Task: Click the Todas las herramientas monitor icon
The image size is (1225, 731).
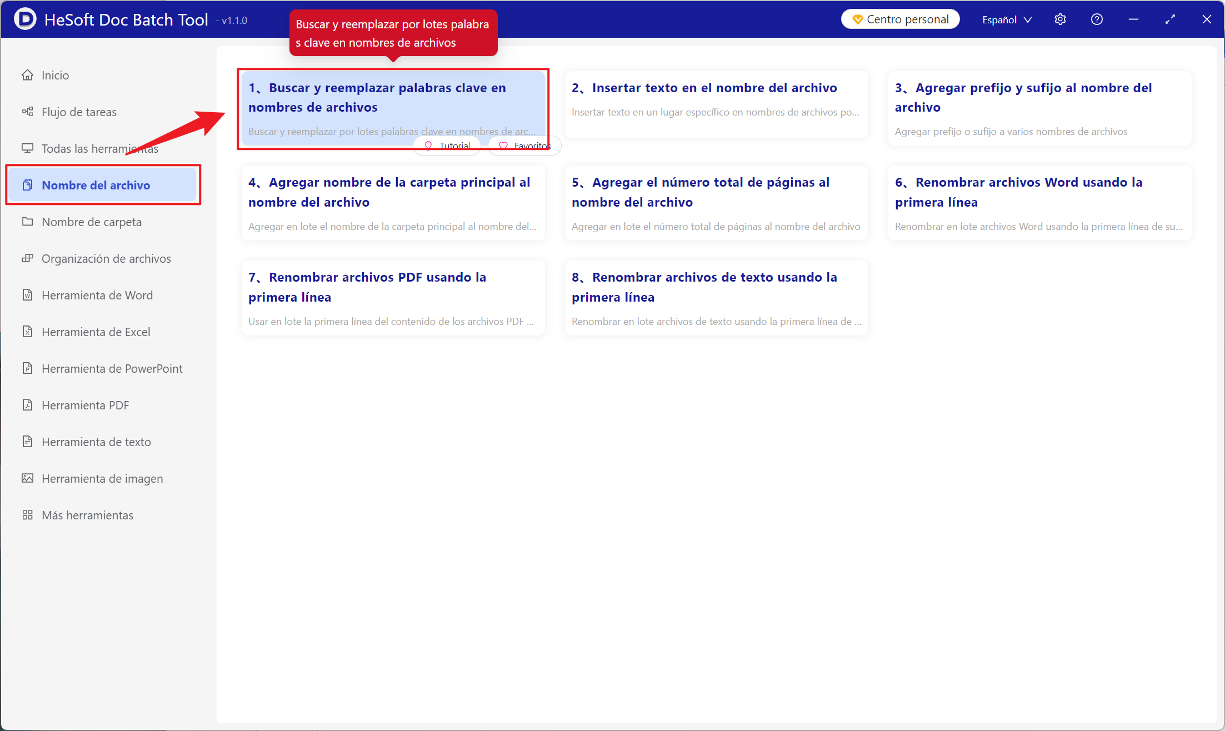Action: click(x=27, y=148)
